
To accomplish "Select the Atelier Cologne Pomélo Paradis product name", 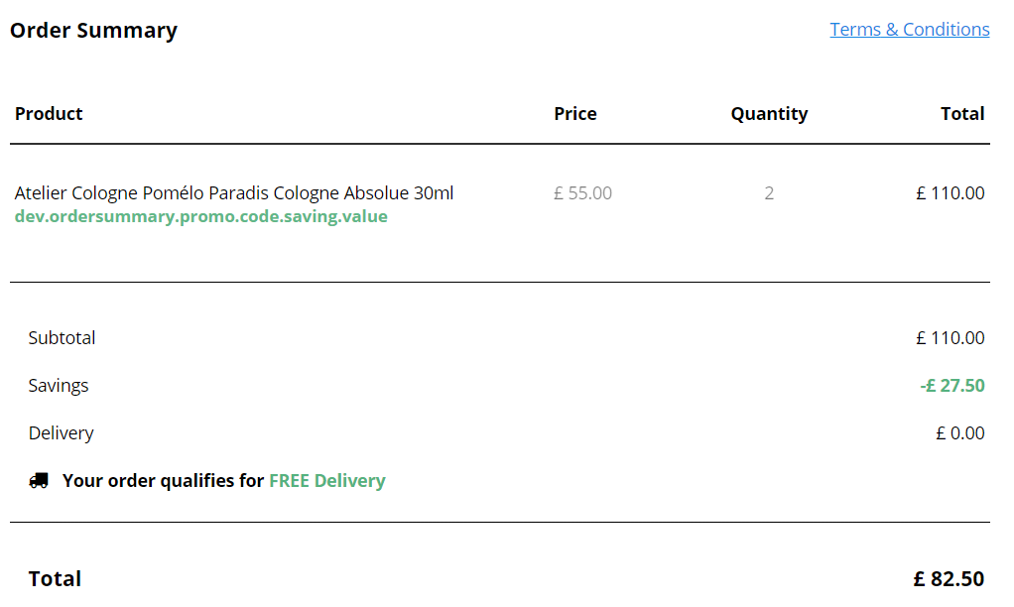I will 234,193.
